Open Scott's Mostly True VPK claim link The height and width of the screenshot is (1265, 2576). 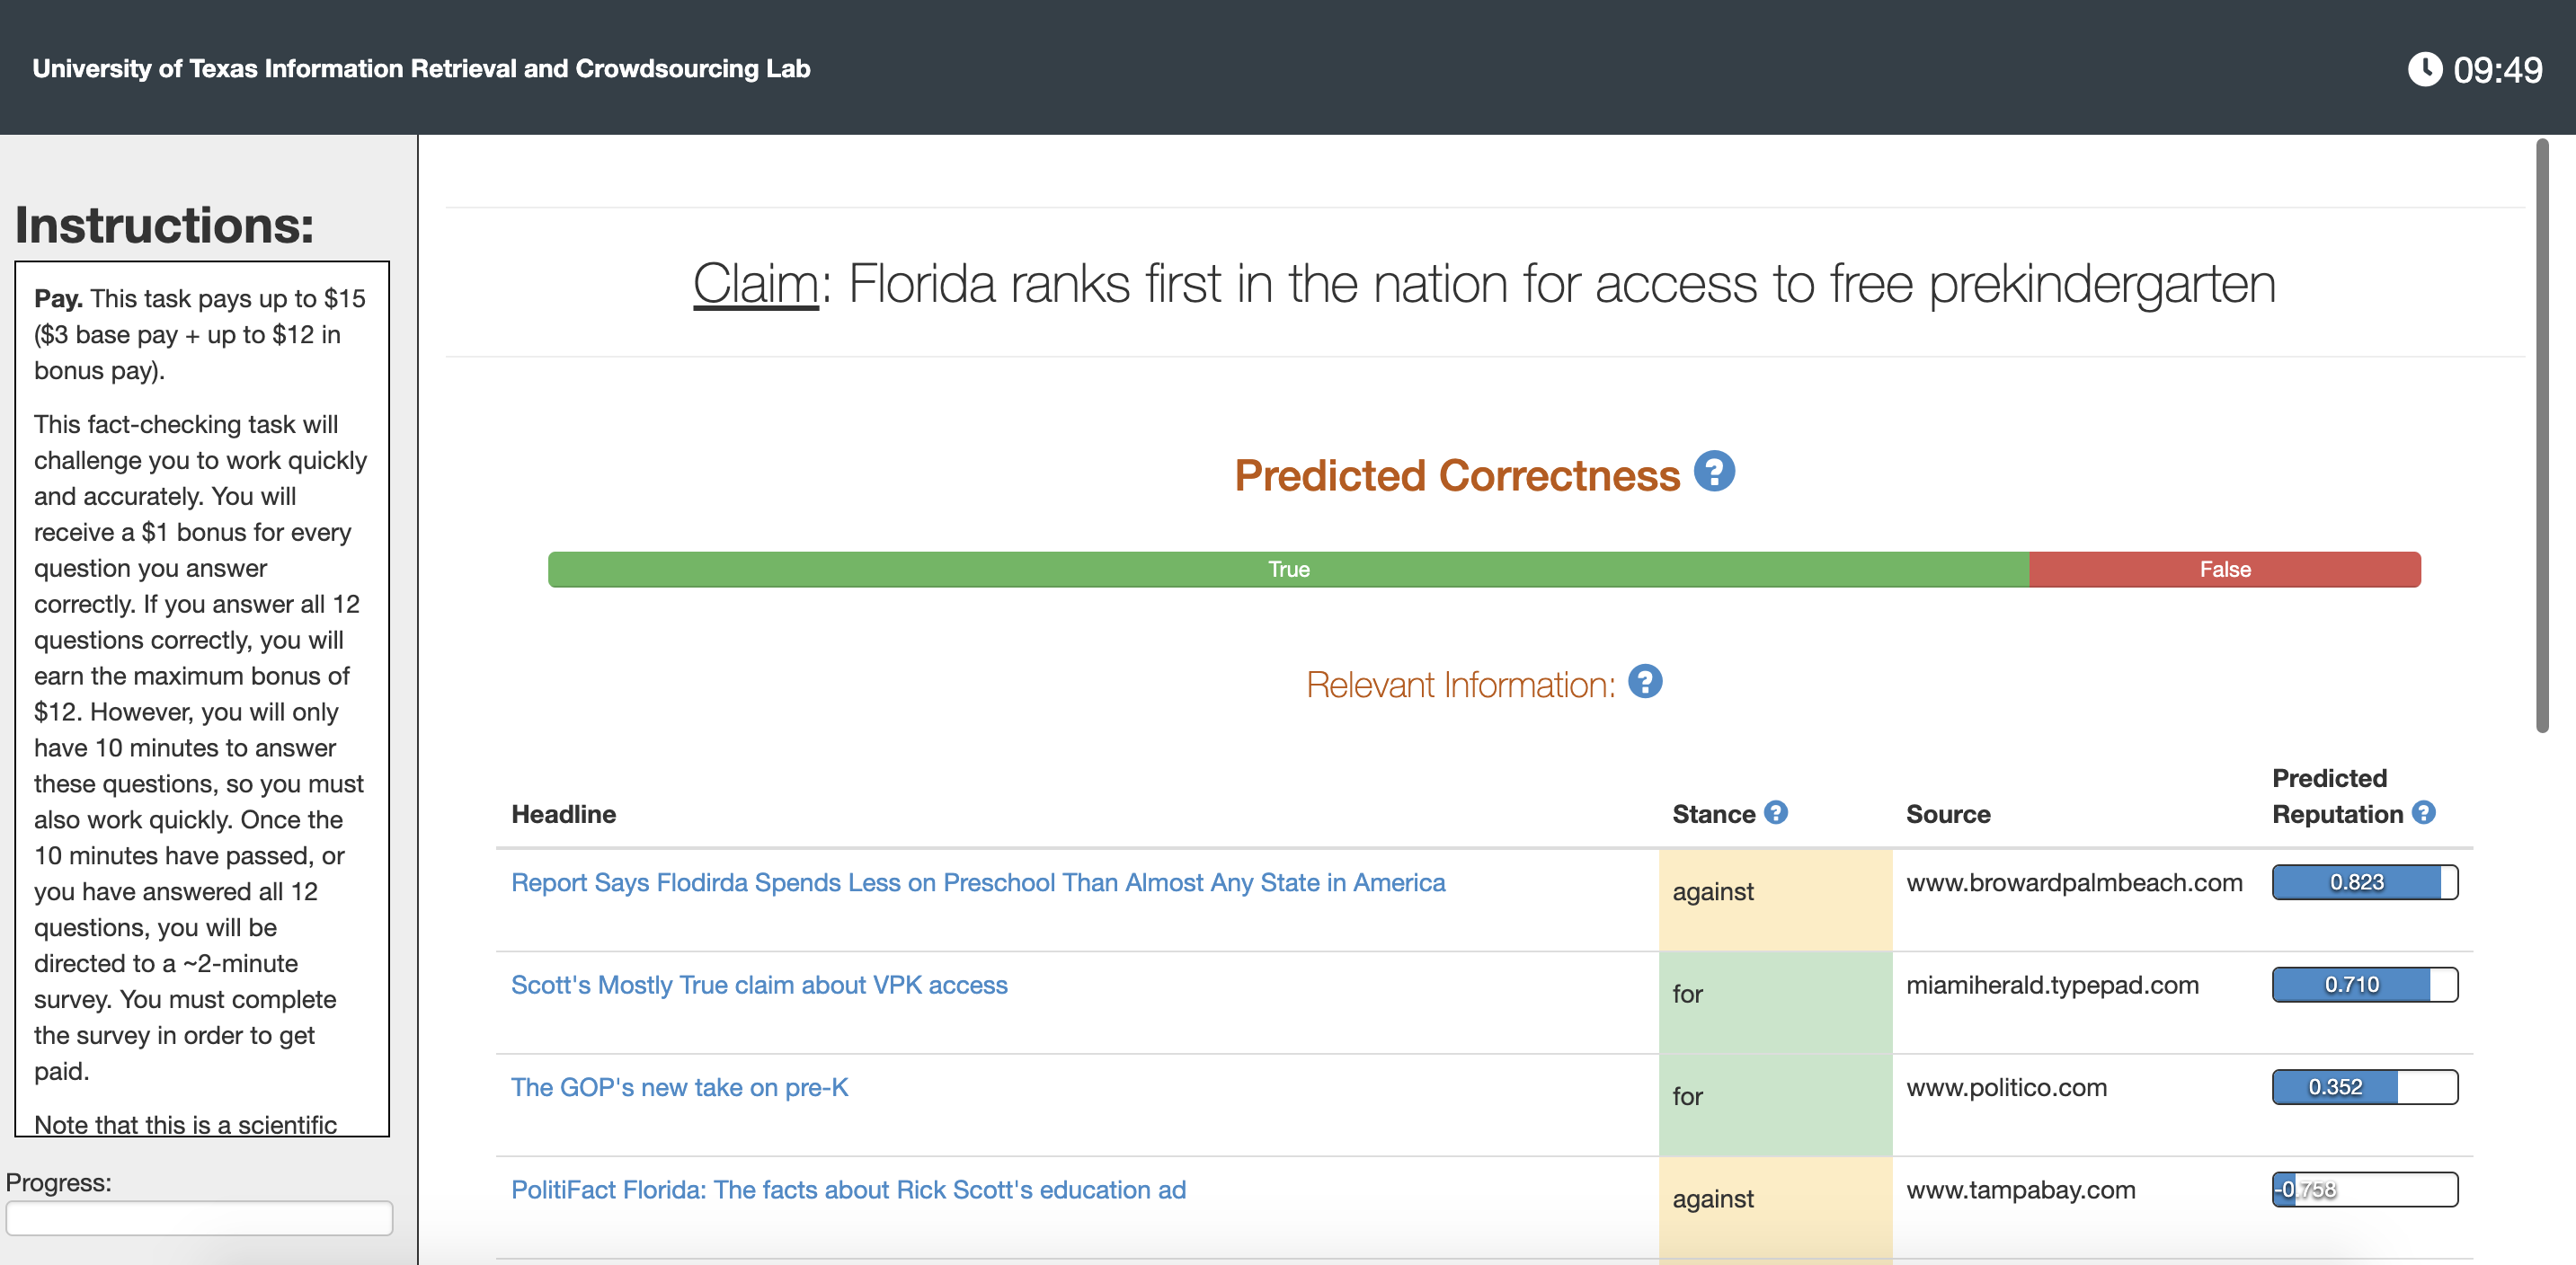[x=759, y=986]
